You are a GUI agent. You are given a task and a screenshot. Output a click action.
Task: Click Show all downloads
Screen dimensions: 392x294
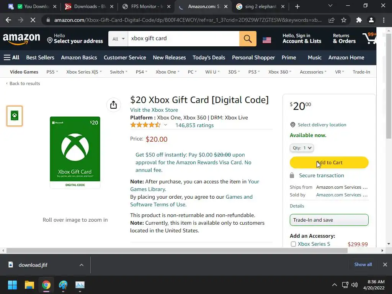(363, 265)
